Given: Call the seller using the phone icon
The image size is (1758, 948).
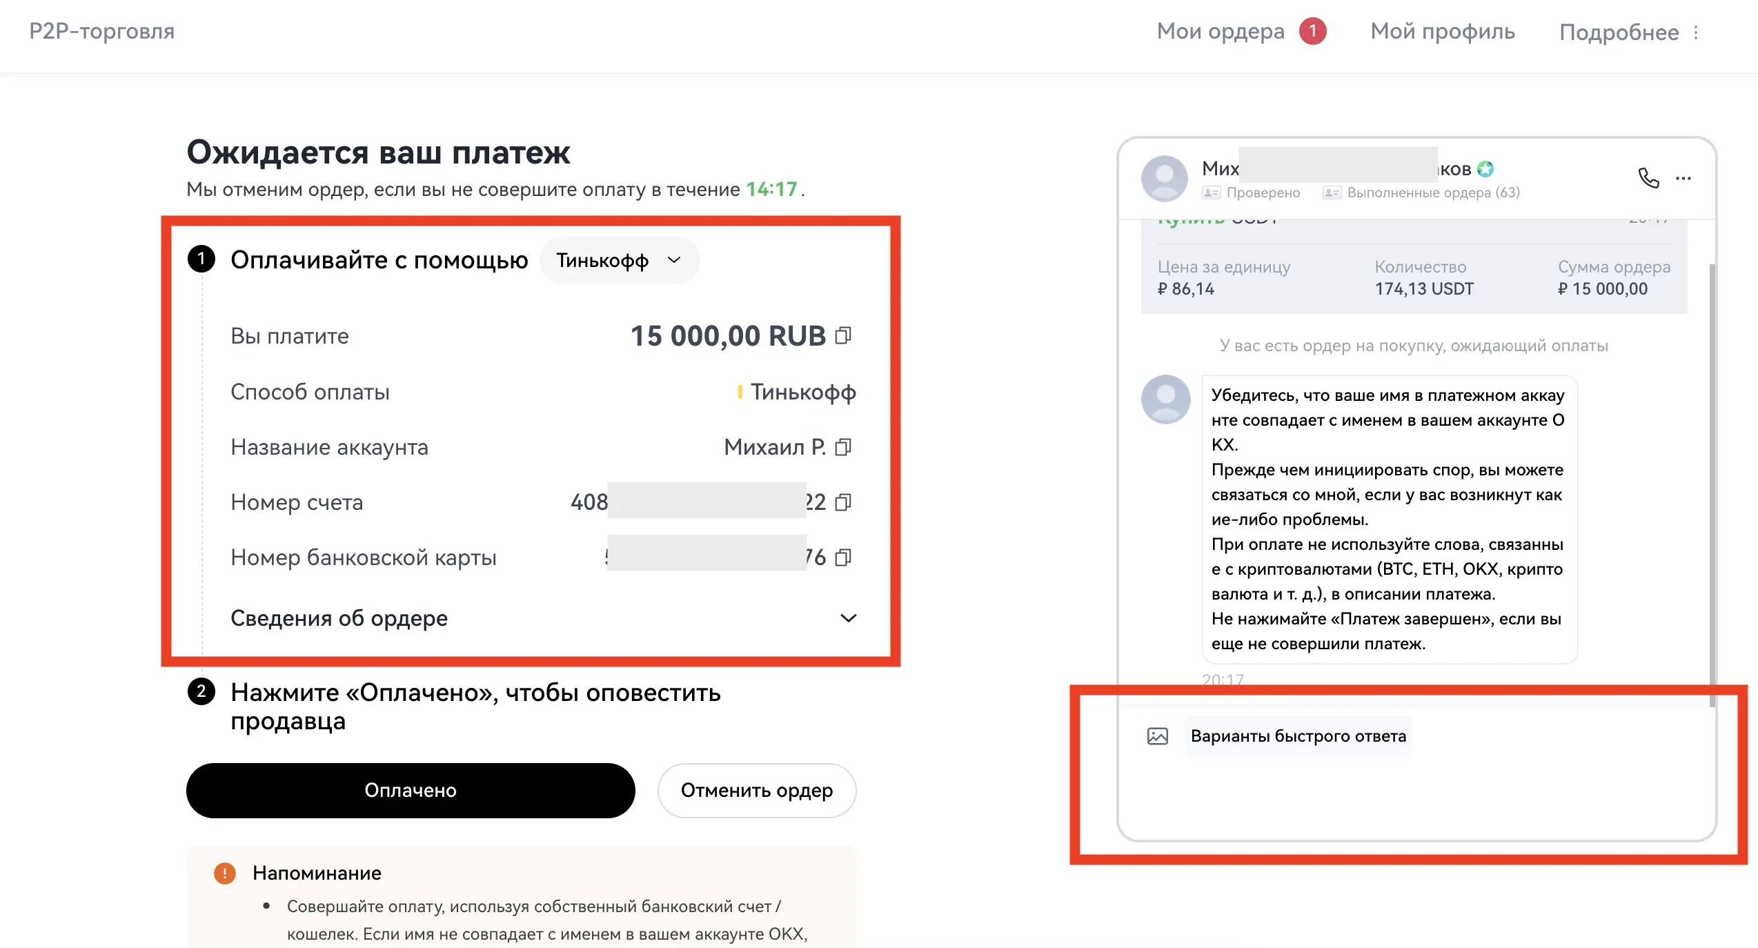Looking at the screenshot, I should click(x=1649, y=178).
